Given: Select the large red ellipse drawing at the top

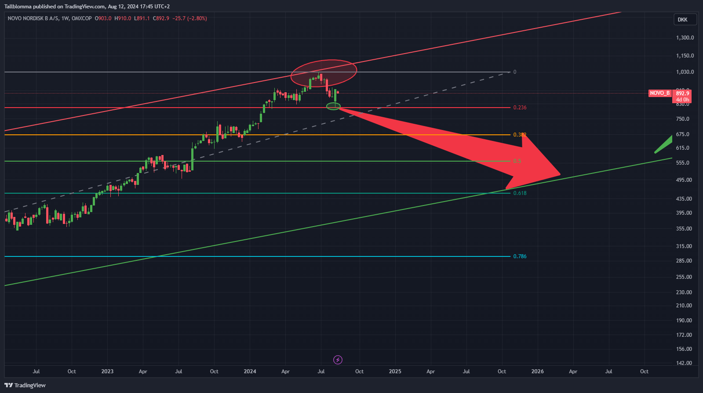Looking at the screenshot, I should click(324, 73).
